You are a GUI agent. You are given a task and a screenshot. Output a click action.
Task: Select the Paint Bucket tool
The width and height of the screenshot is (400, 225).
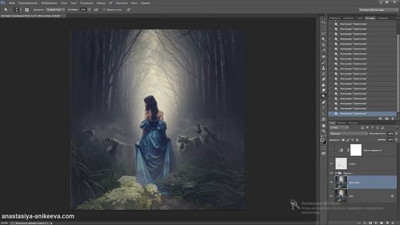pos(324,84)
